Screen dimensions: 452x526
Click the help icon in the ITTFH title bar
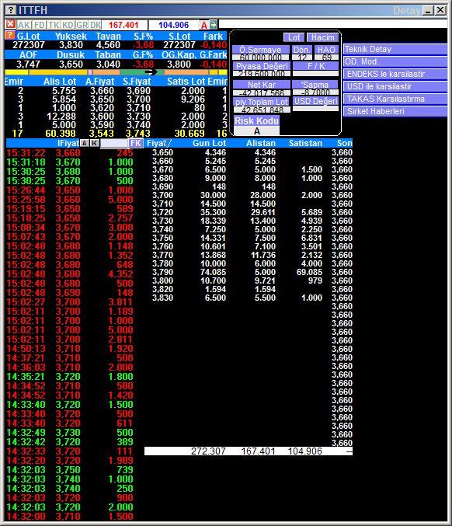[x=11, y=10]
